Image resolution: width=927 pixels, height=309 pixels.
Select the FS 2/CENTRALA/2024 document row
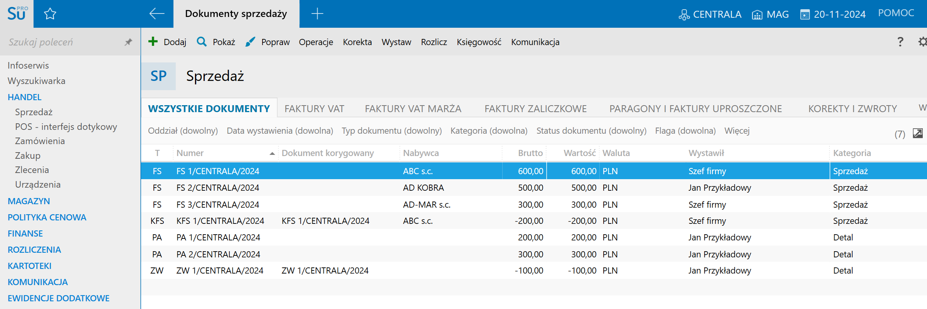click(x=218, y=188)
